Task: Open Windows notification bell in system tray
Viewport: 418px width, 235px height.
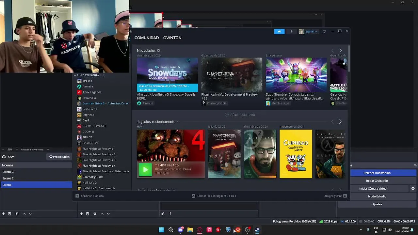Action: 412,230
